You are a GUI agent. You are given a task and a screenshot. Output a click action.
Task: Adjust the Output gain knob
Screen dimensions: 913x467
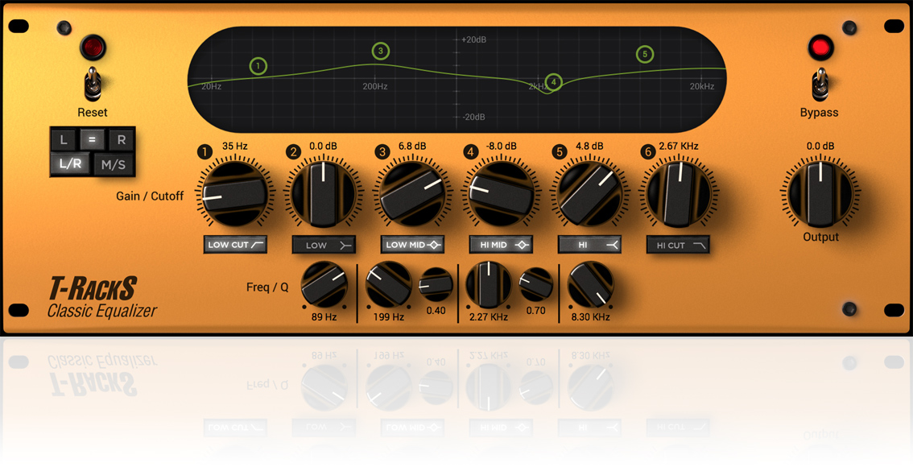pos(820,191)
